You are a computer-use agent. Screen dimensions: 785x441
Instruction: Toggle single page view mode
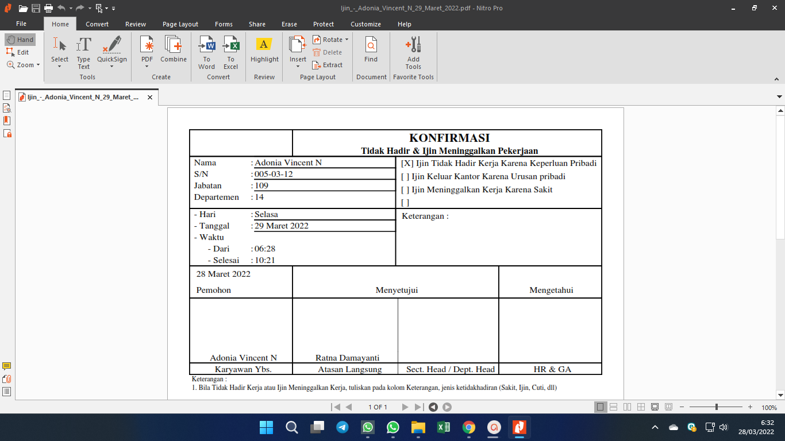tap(601, 407)
